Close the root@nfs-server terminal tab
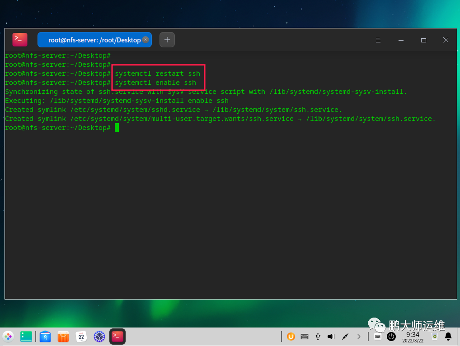The width and height of the screenshot is (460, 346). pos(146,40)
